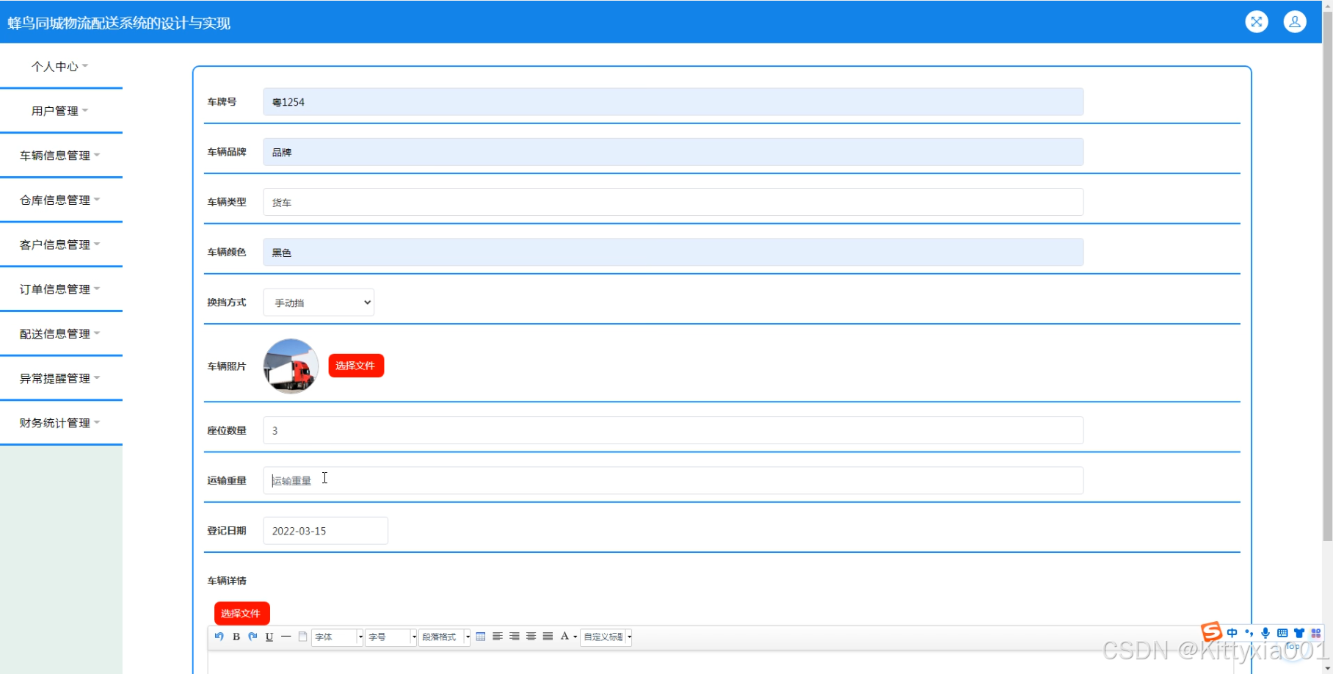Click 选择文件 button next to vehicle photo
Screen dimensions: 1333x674
356,366
